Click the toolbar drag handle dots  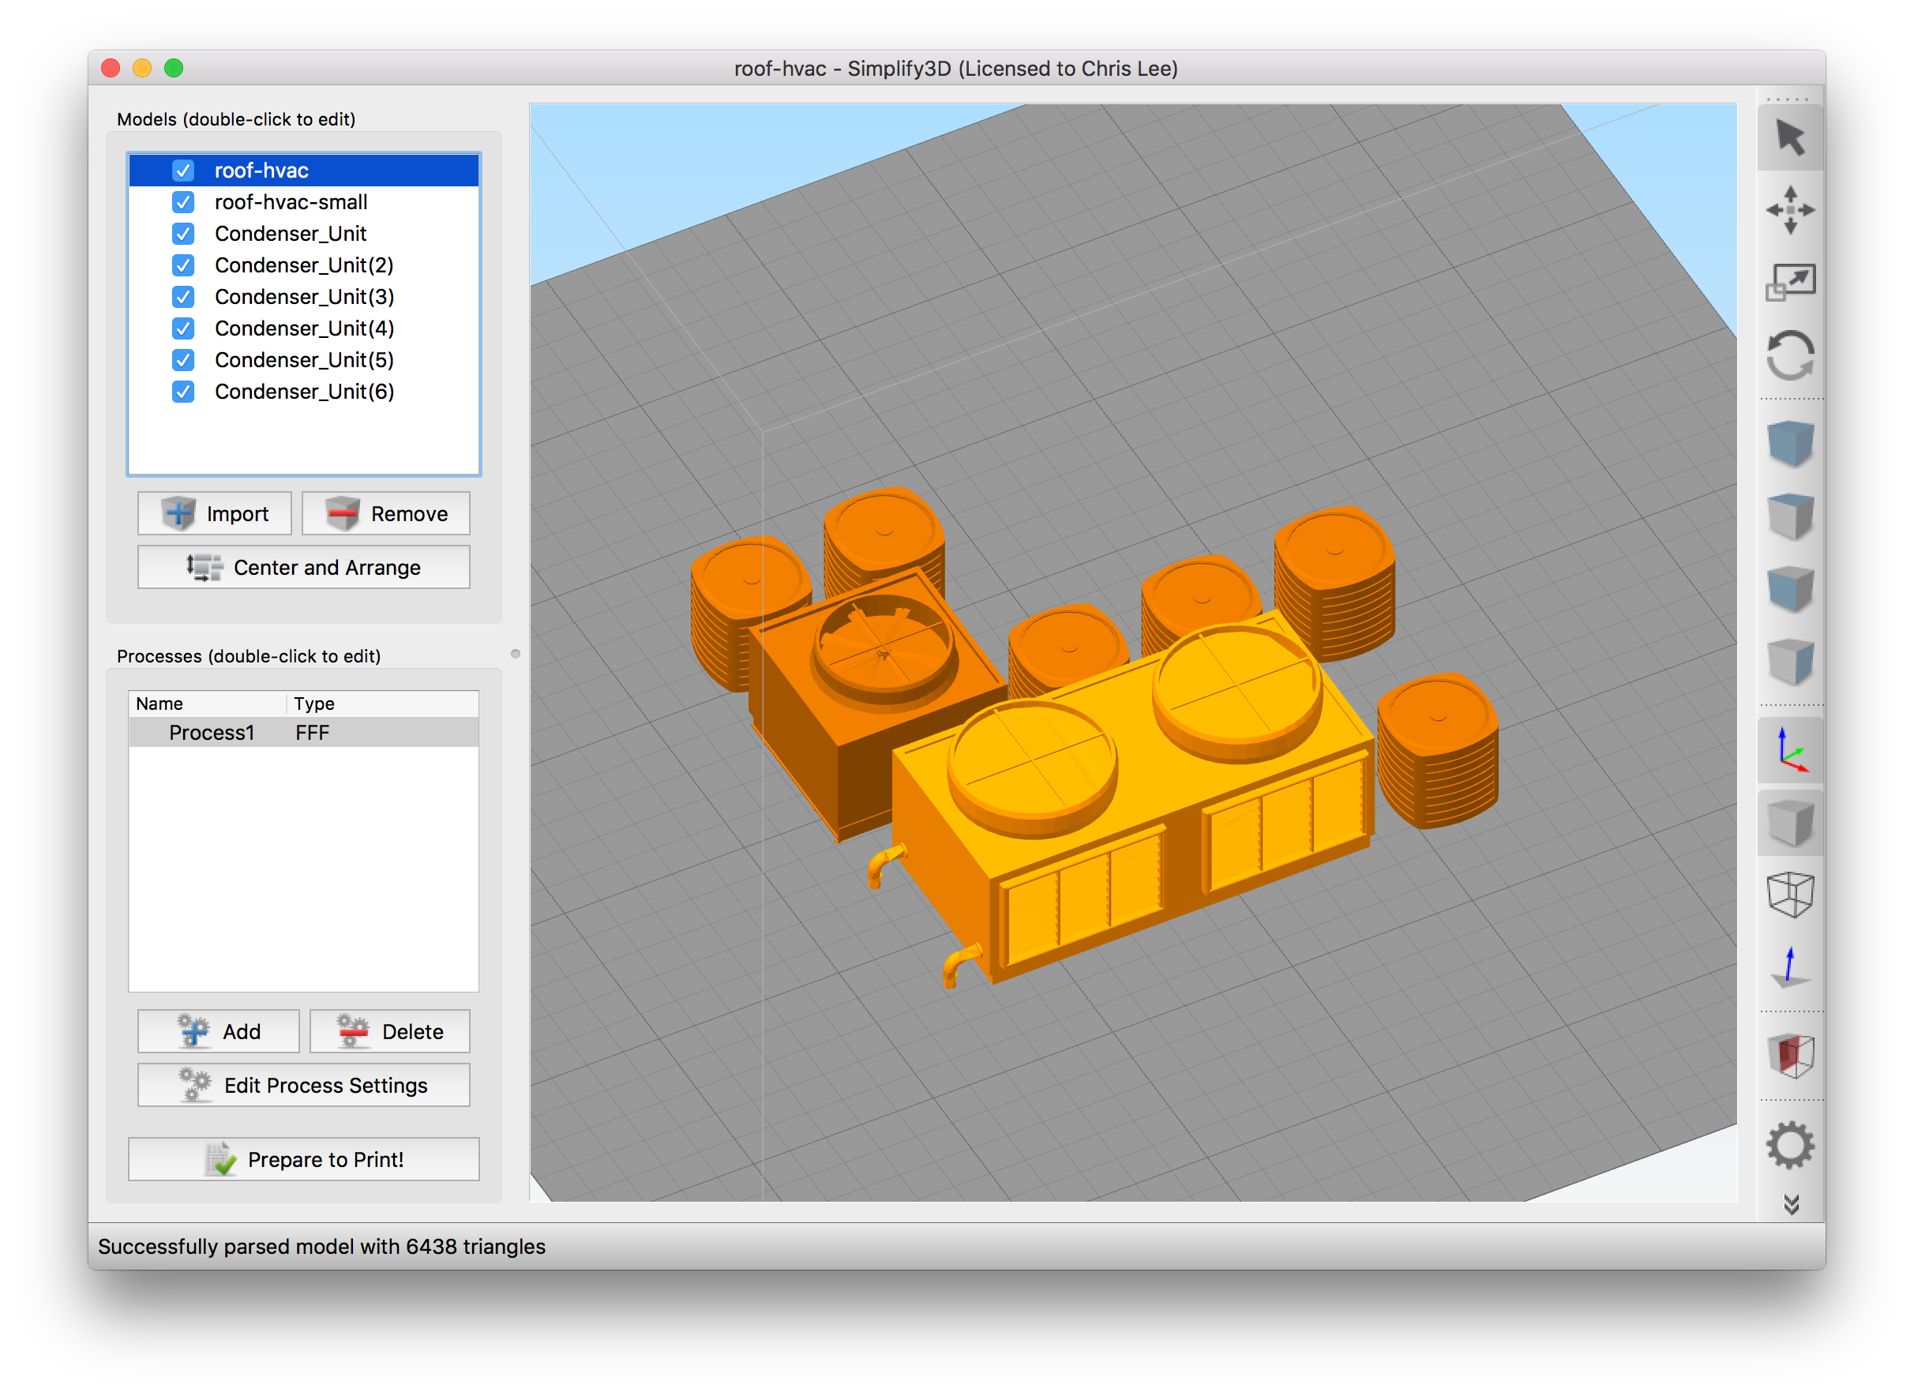coord(1790,98)
